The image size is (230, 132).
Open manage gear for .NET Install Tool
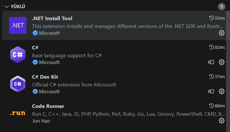pyautogui.click(x=222, y=33)
